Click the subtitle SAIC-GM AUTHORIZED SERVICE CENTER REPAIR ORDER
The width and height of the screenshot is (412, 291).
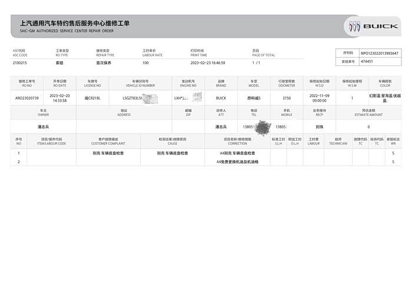point(67,31)
